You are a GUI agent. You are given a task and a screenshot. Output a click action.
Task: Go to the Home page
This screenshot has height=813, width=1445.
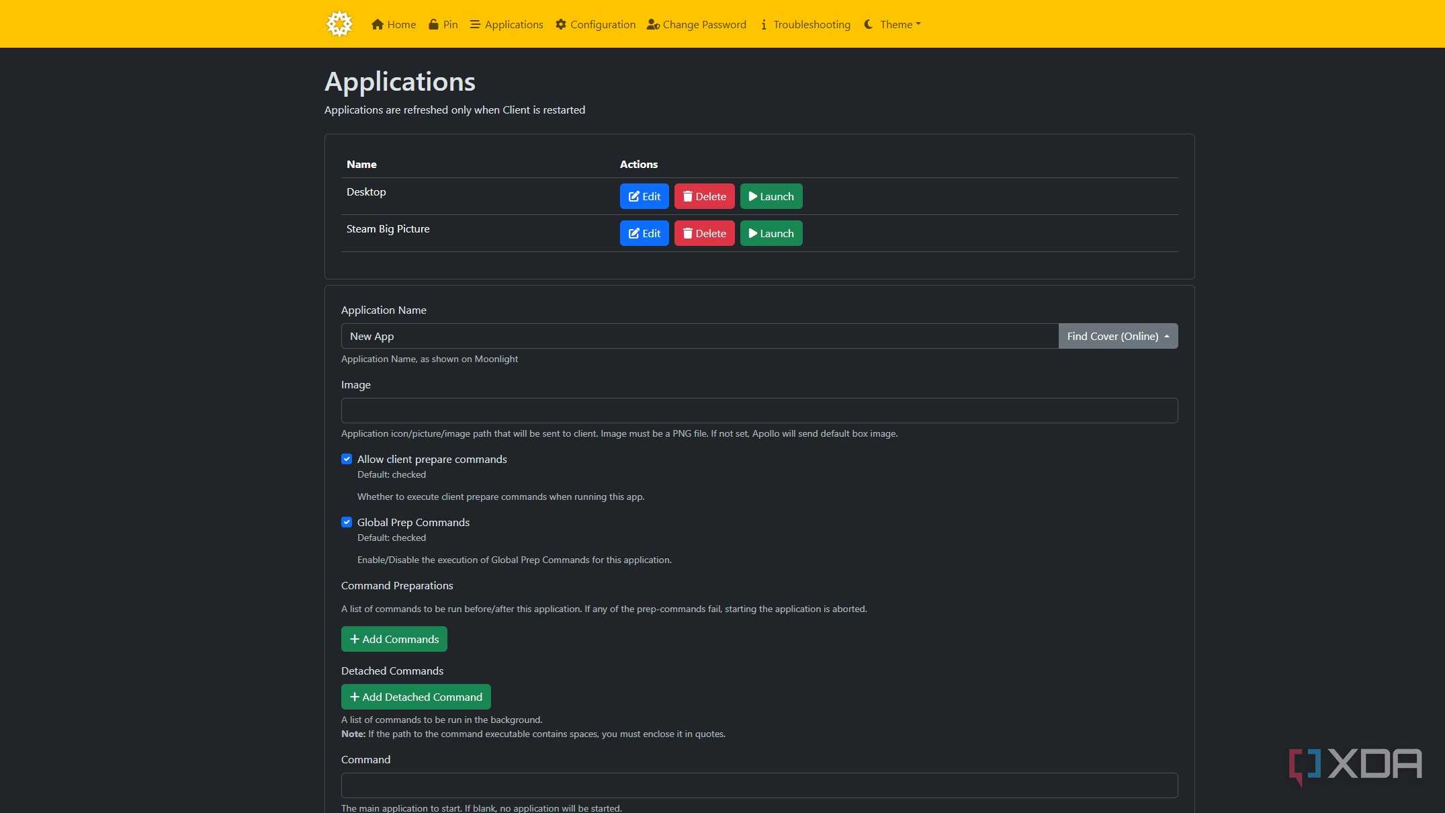(x=394, y=24)
